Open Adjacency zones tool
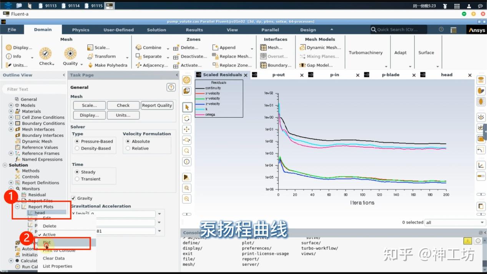 (x=139, y=65)
